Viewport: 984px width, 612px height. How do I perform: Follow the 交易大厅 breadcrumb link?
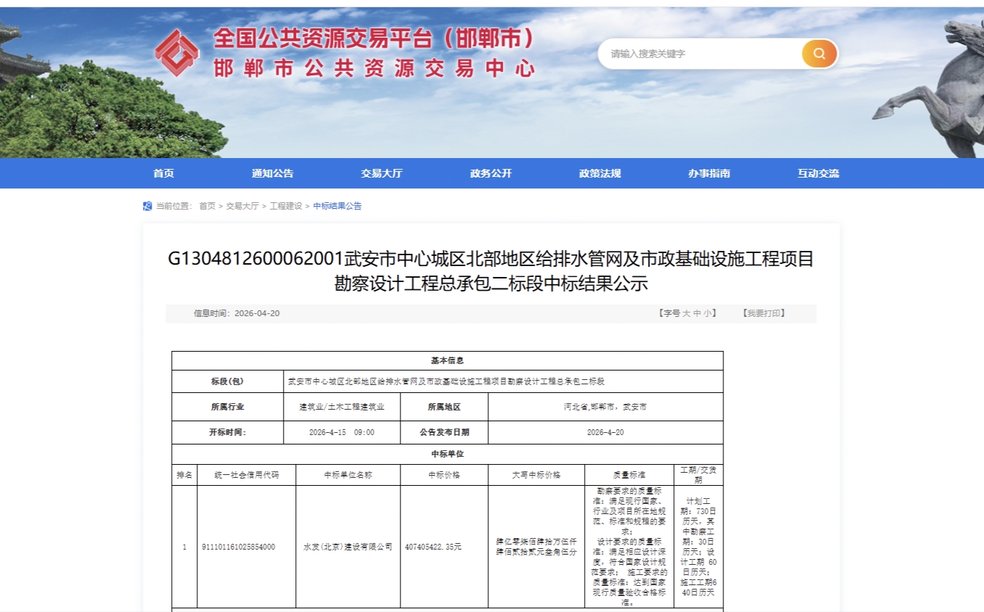click(242, 206)
